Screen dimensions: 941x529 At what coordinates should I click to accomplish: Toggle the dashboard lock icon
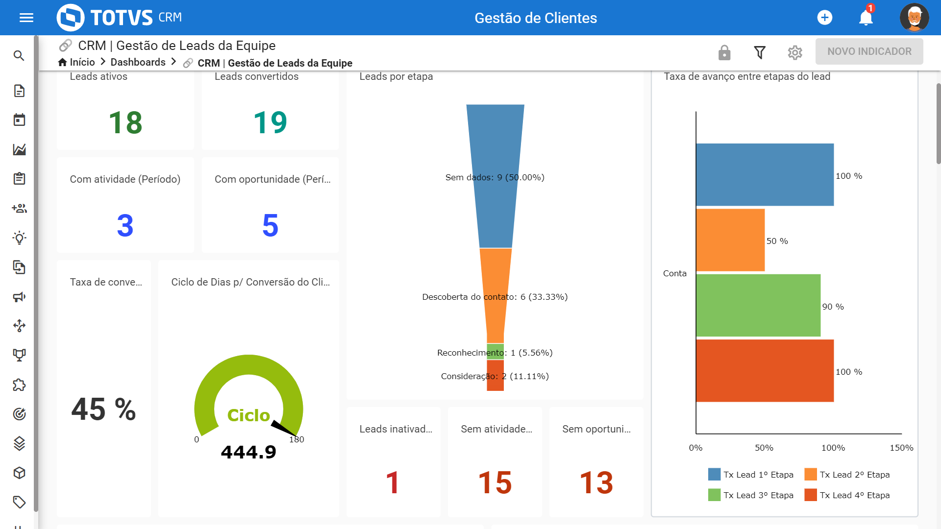tap(724, 52)
